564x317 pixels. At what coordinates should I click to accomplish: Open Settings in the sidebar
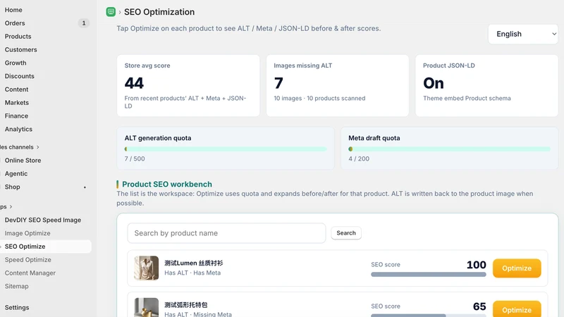click(x=17, y=308)
